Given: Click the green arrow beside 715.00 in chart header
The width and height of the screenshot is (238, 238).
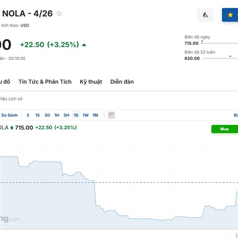Looking at the screenshot, I should pos(12,128).
